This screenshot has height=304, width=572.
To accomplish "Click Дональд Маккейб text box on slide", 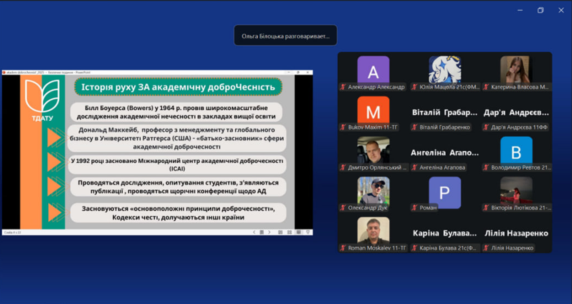I will click(x=177, y=138).
